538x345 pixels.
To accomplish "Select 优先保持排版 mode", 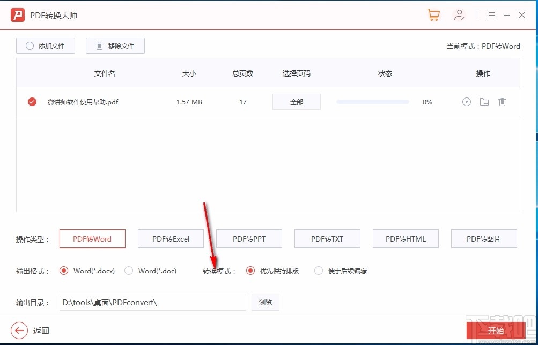I will tap(250, 271).
